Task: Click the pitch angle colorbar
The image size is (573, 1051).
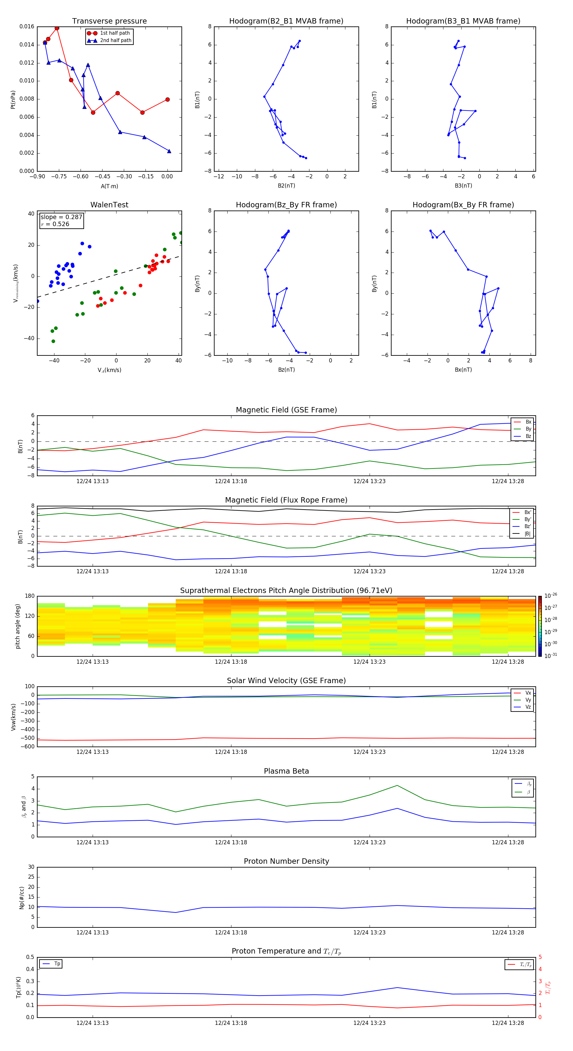Action: (540, 626)
